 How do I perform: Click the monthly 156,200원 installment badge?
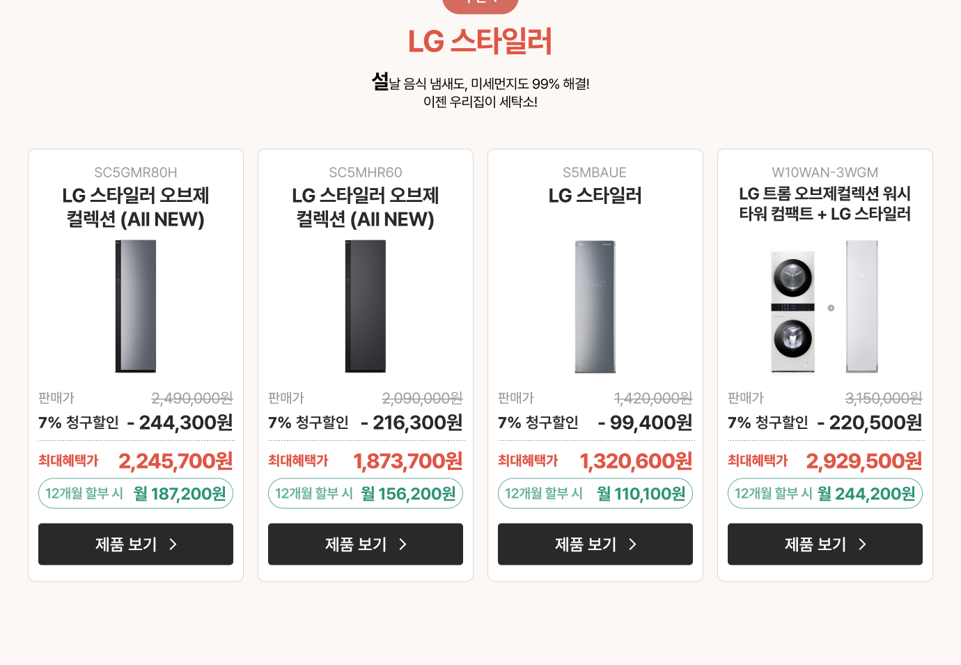click(x=366, y=494)
